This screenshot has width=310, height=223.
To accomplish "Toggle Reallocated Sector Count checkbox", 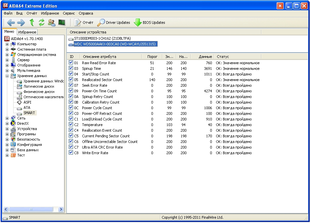I will (71, 79).
